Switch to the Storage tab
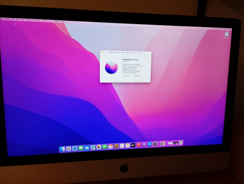This screenshot has height=184, width=244. [123, 53]
